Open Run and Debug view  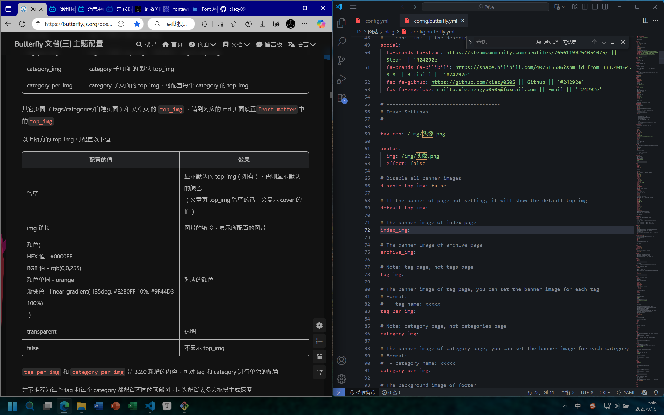click(x=341, y=79)
